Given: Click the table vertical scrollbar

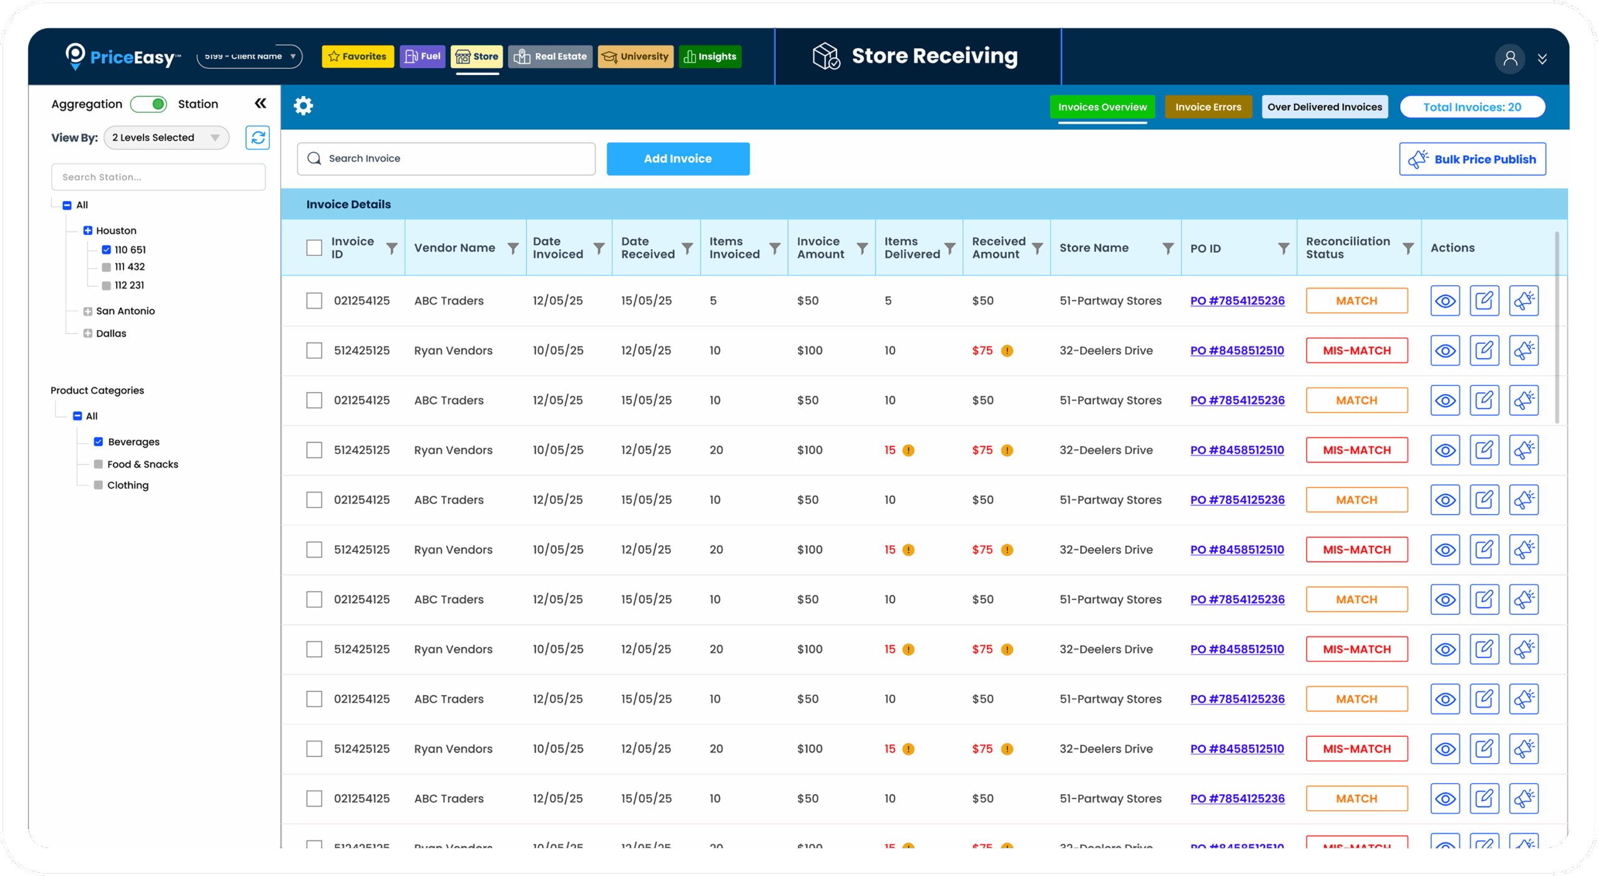Looking at the screenshot, I should [x=1556, y=328].
